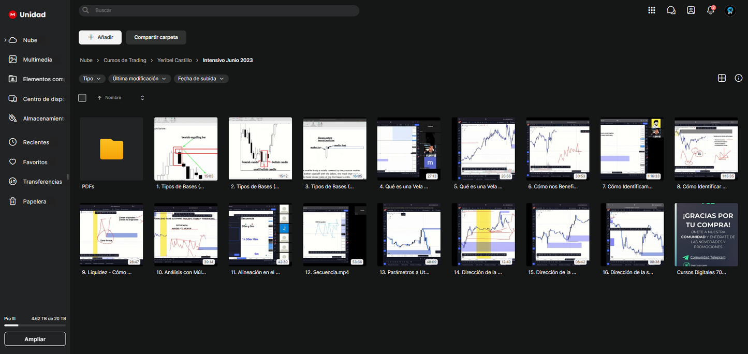This screenshot has height=354, width=748.
Task: Click the user avatar icon
Action: tap(730, 10)
